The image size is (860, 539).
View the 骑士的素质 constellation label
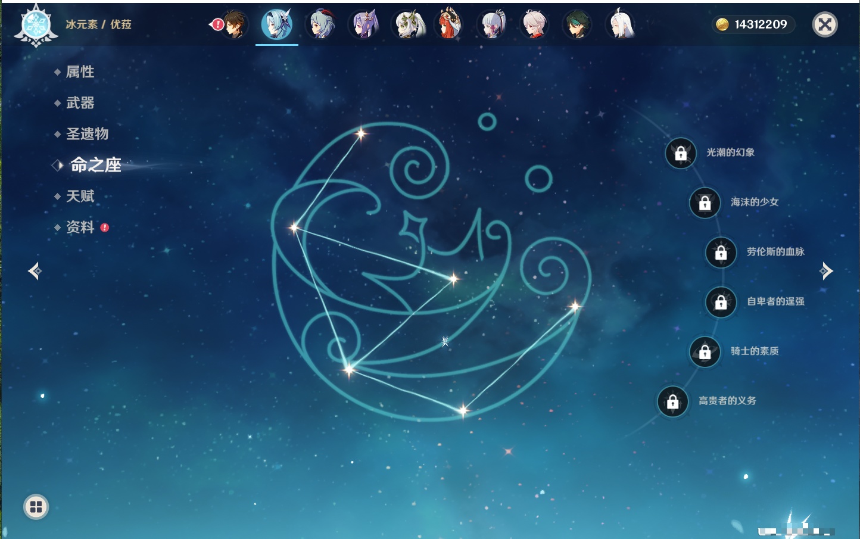point(755,351)
